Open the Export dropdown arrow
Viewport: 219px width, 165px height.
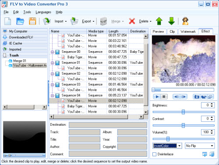(93, 21)
